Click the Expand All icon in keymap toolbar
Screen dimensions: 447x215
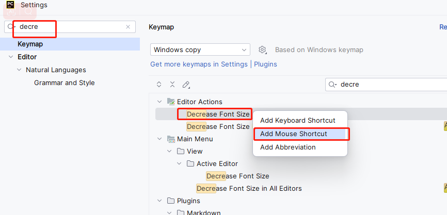159,84
